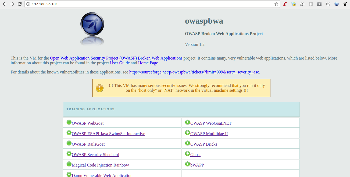Go forward to the next page
350x177 pixels.
click(12, 4)
